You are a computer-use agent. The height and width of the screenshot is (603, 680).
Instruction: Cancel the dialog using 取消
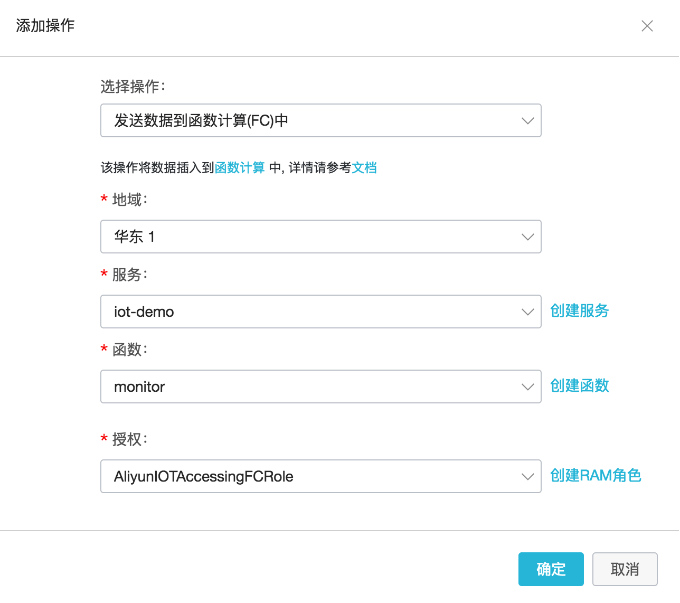[x=625, y=569]
